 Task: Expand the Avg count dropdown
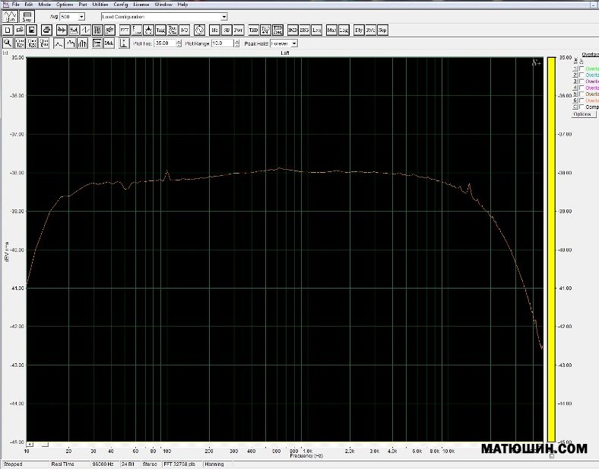(81, 16)
